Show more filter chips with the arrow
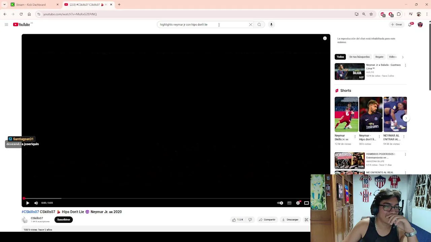Image resolution: width=431 pixels, height=242 pixels. tap(403, 57)
